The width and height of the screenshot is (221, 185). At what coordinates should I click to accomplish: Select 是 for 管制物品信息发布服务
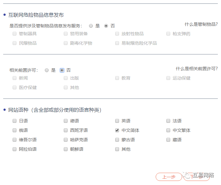coord(91,26)
